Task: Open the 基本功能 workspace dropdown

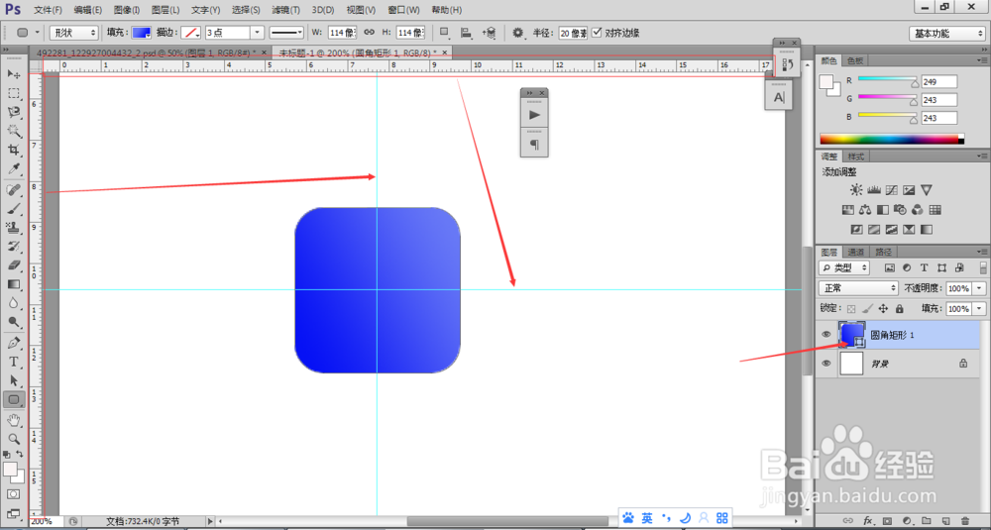Action: pos(947,34)
